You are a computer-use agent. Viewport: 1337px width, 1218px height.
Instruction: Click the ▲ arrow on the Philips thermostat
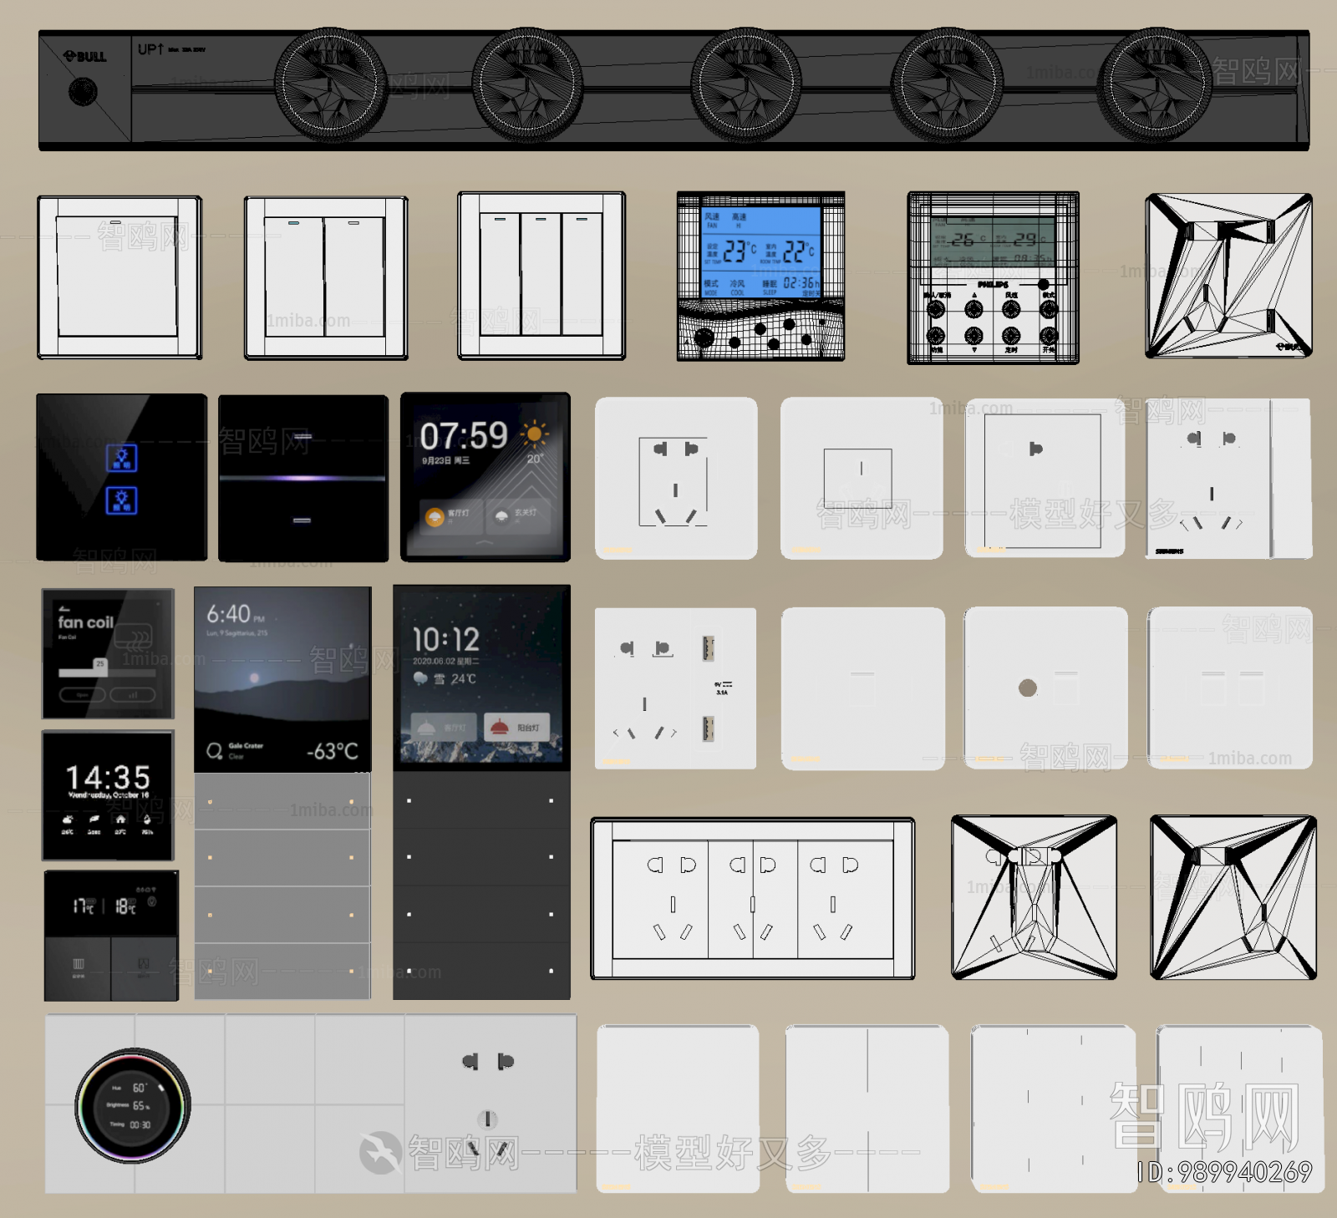click(x=974, y=309)
